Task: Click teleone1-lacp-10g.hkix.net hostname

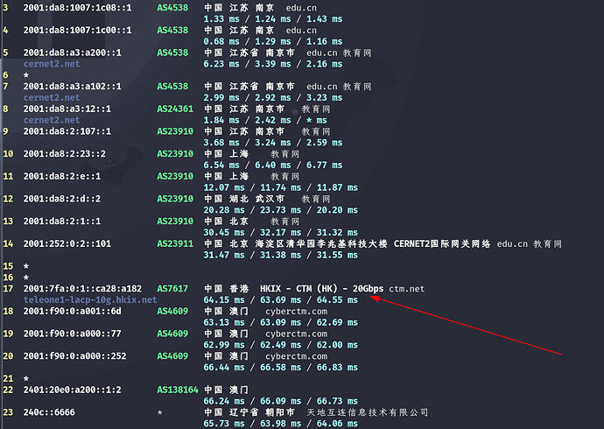Action: pyautogui.click(x=90, y=300)
